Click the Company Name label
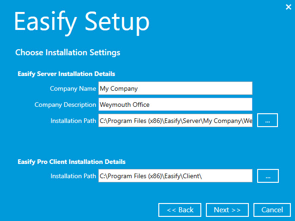 point(73,88)
